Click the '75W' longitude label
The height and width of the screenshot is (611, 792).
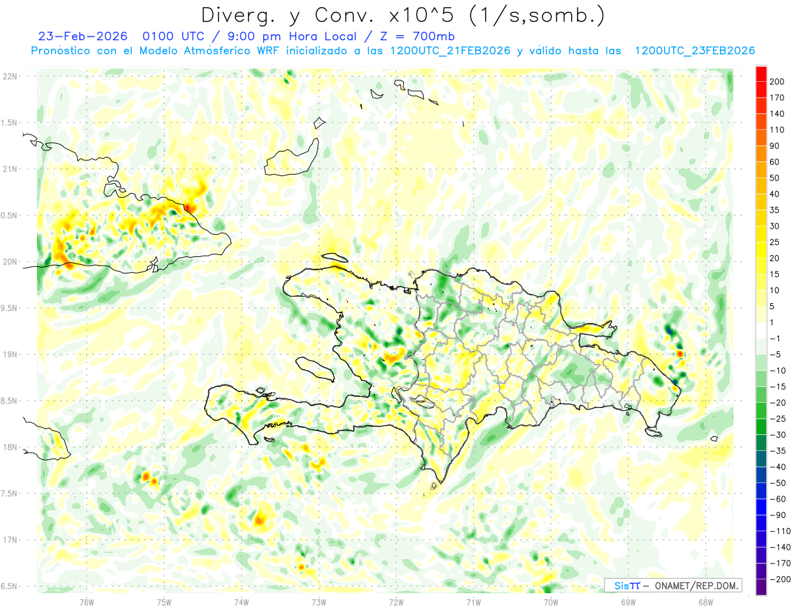[164, 602]
